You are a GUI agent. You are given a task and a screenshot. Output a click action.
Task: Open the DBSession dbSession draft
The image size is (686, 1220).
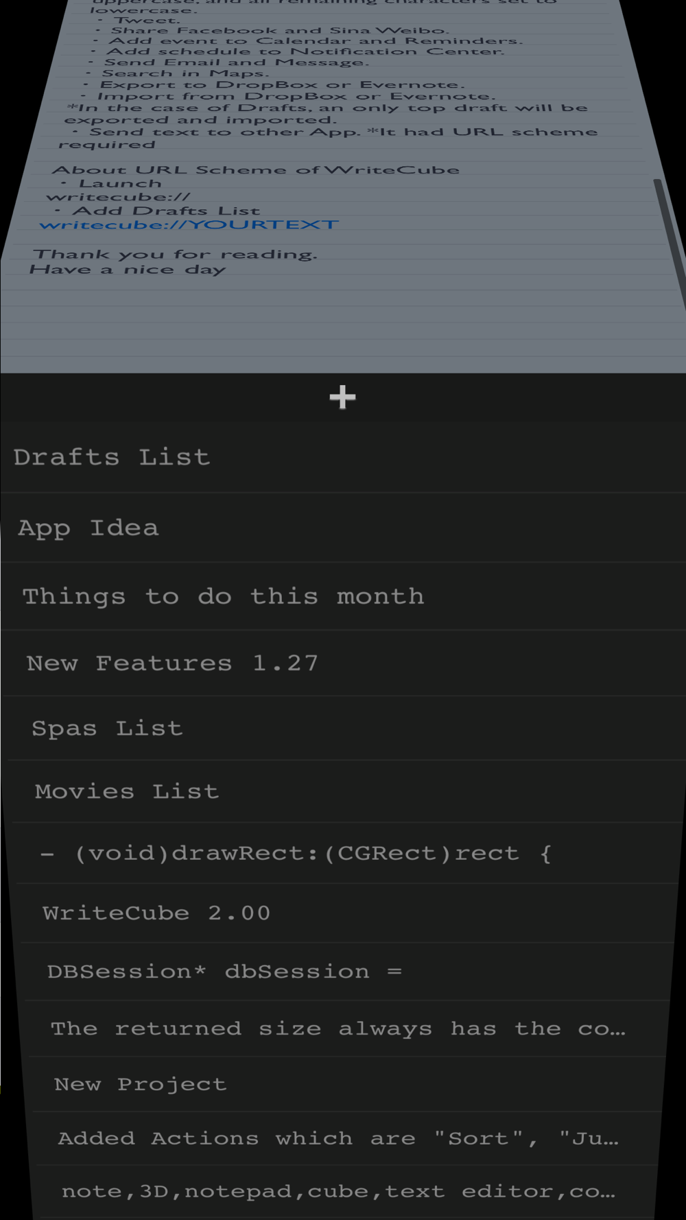click(x=224, y=972)
